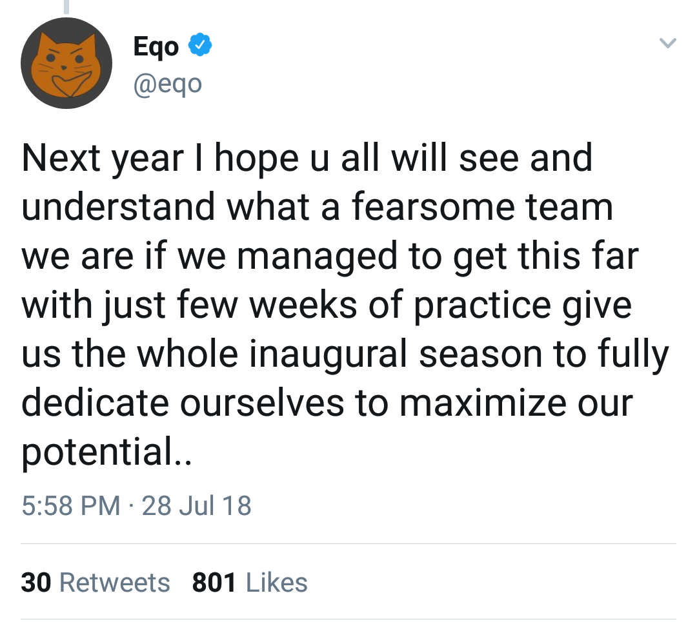View the 801 Likes list
The width and height of the screenshot is (697, 622).
coord(250,583)
